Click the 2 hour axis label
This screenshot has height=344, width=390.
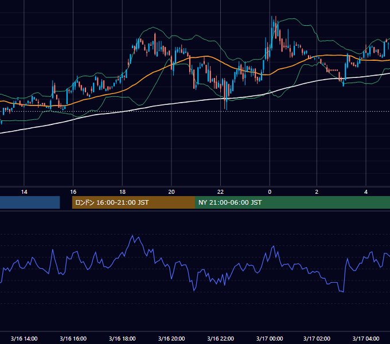pos(317,192)
